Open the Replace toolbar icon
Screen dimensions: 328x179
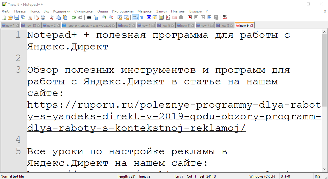[96, 17]
